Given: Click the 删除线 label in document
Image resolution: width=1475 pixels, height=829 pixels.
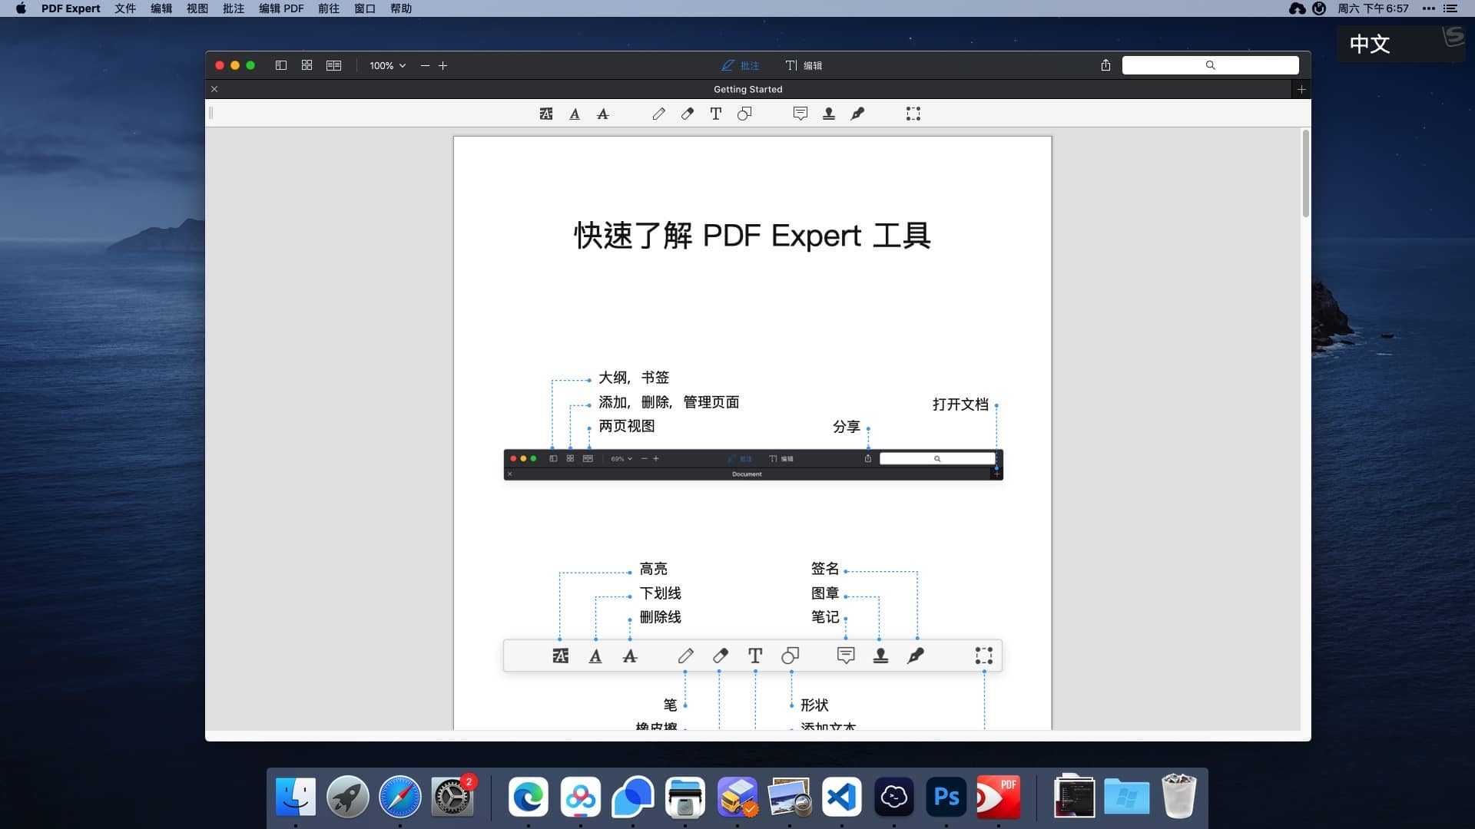Looking at the screenshot, I should coord(661,617).
